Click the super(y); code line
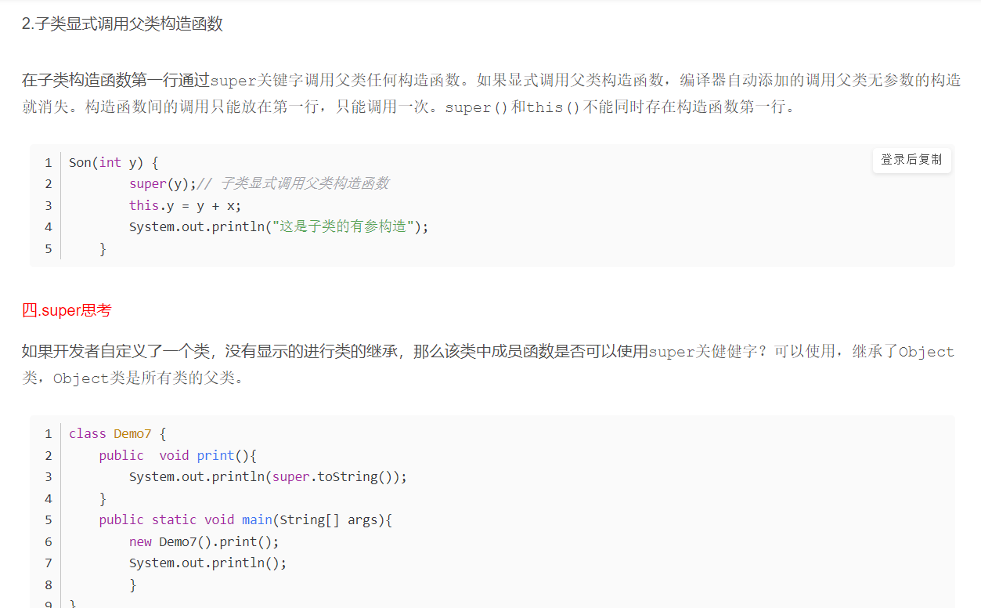Screen dimensions: 981x608 [x=163, y=183]
